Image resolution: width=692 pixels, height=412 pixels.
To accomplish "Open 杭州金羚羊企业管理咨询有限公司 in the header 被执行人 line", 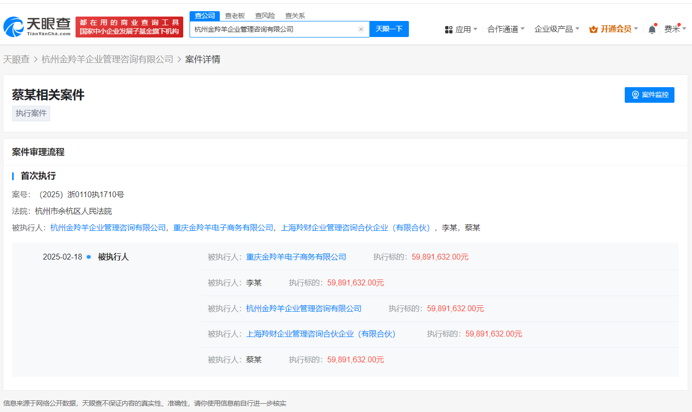I will pos(108,228).
